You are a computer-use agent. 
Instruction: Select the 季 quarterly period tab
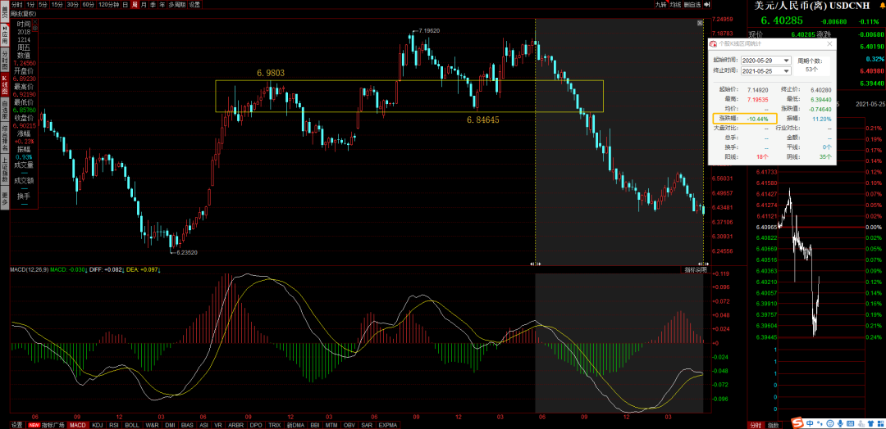(153, 5)
